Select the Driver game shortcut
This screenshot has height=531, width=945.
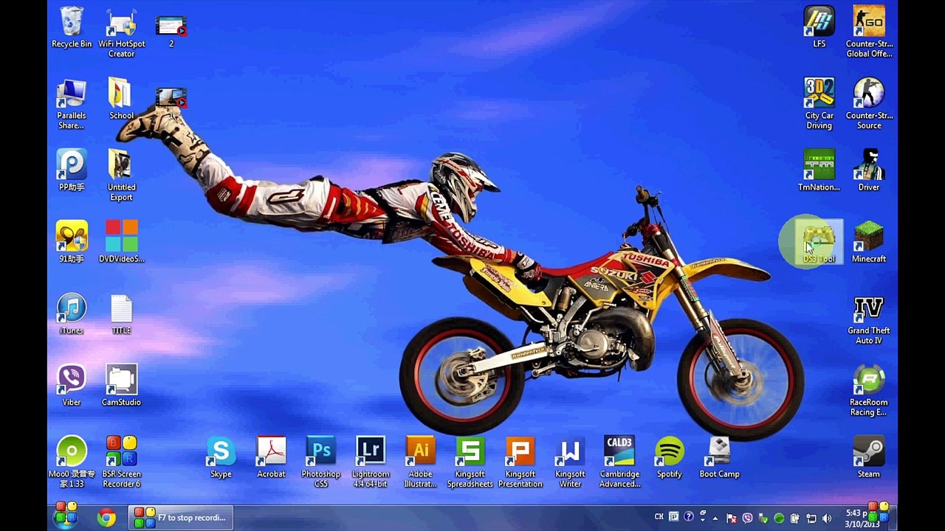(869, 170)
